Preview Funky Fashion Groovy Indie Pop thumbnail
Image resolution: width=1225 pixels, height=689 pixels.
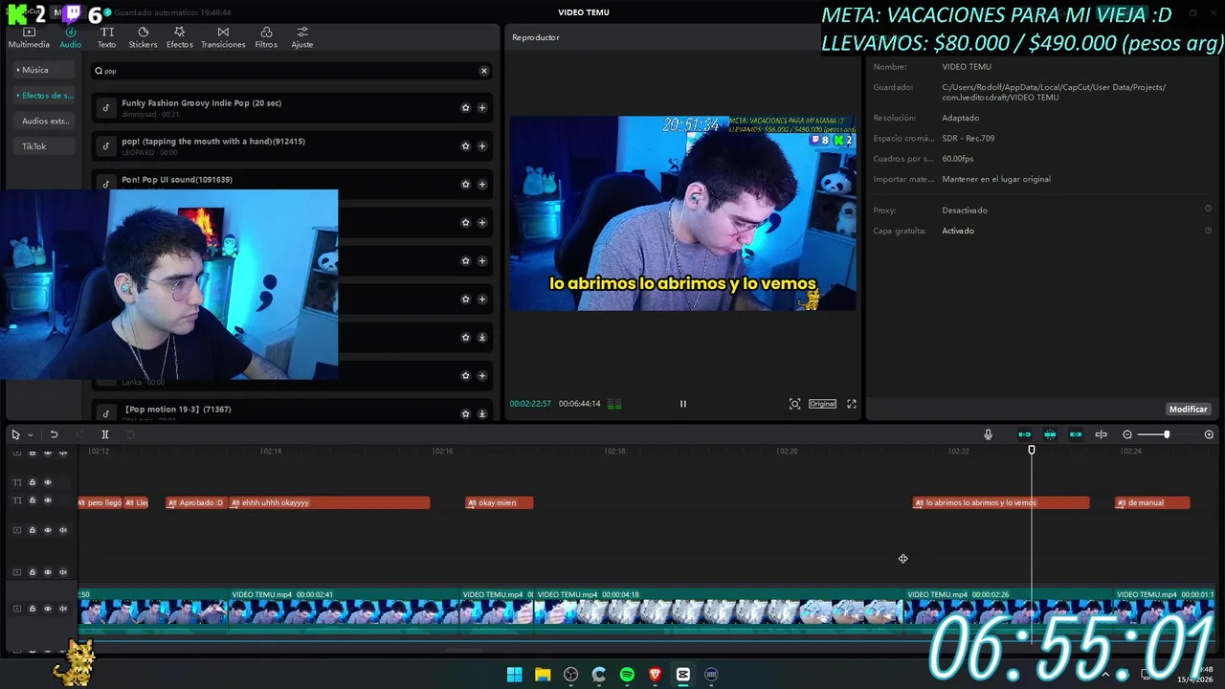click(x=106, y=108)
